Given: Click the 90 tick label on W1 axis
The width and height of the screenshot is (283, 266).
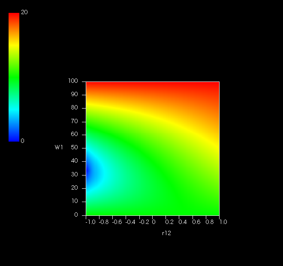Looking at the screenshot, I should pyautogui.click(x=74, y=94).
